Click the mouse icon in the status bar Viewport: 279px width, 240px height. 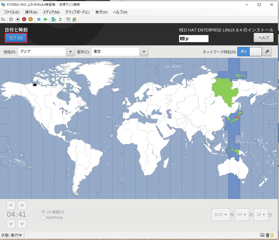tap(268, 235)
